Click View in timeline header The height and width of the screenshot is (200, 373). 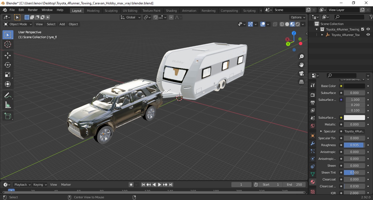(53, 185)
